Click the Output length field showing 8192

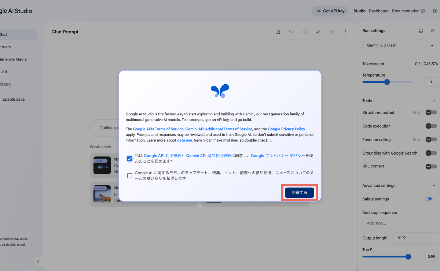(415, 238)
